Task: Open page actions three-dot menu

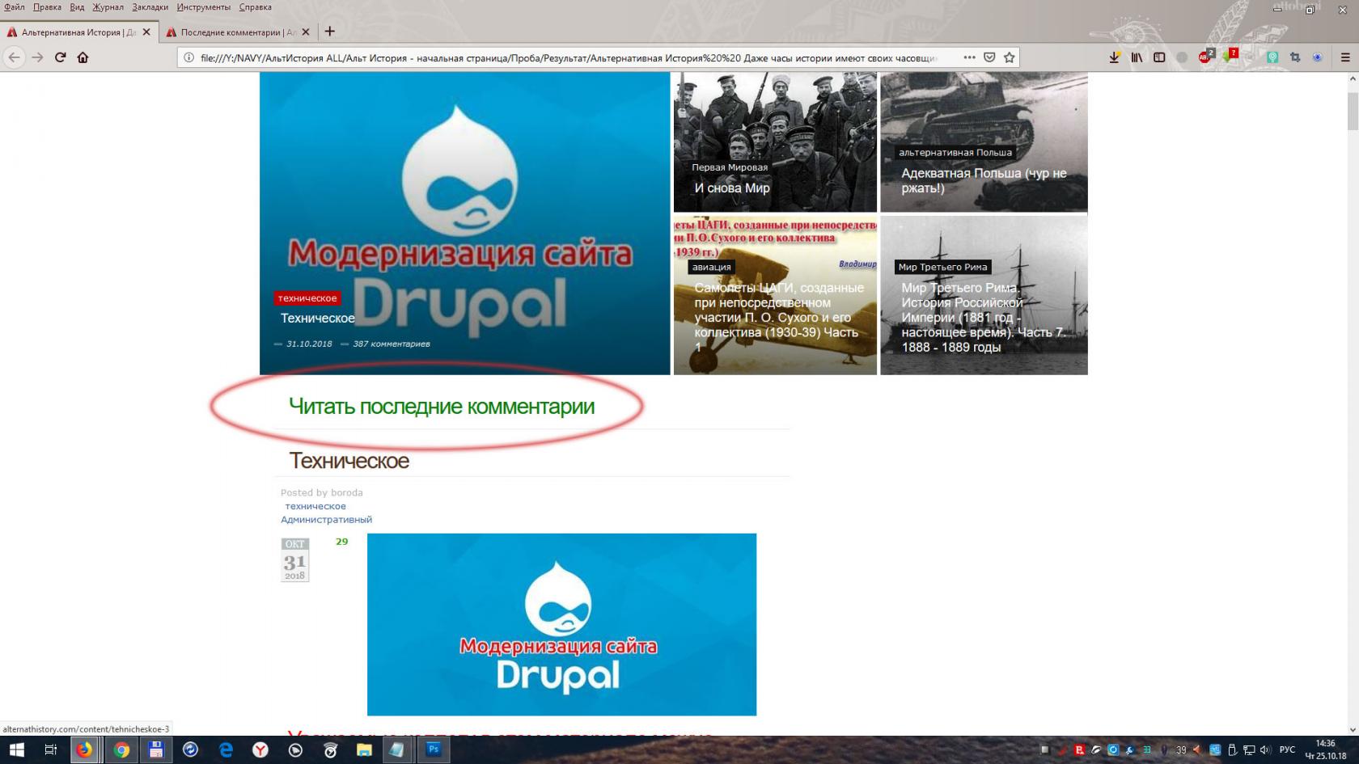Action: tap(969, 57)
